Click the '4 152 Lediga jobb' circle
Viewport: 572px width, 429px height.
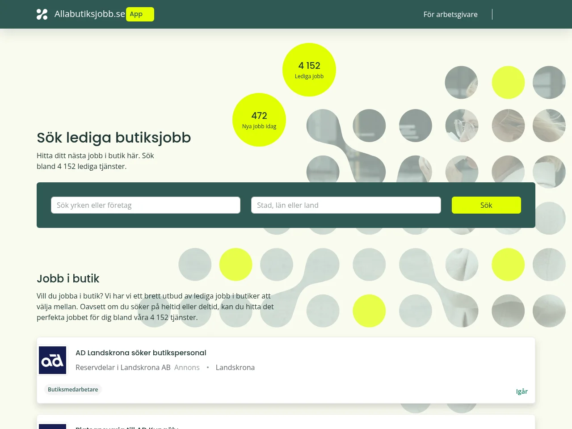pos(309,70)
